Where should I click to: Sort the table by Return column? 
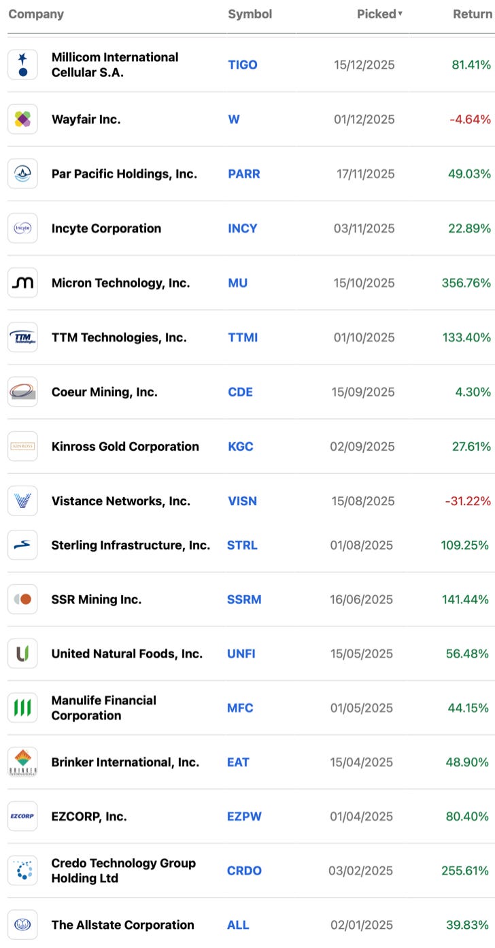click(473, 14)
